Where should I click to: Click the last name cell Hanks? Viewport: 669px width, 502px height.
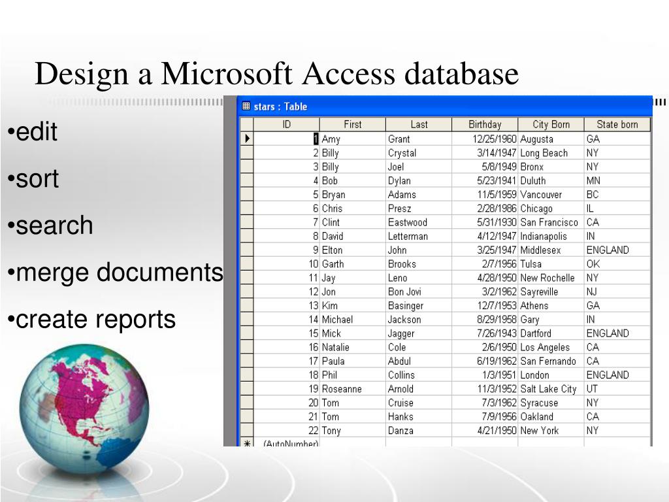pyautogui.click(x=419, y=416)
